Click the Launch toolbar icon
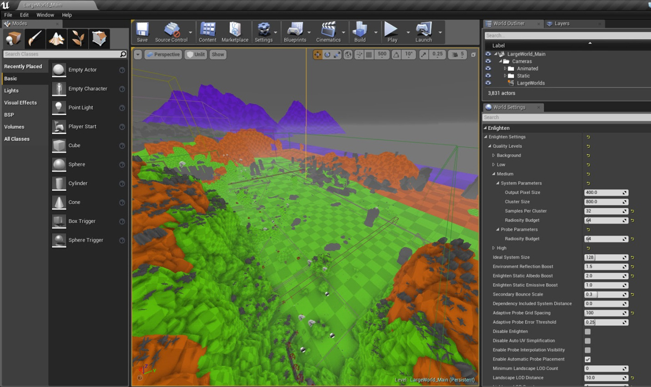 click(x=424, y=32)
